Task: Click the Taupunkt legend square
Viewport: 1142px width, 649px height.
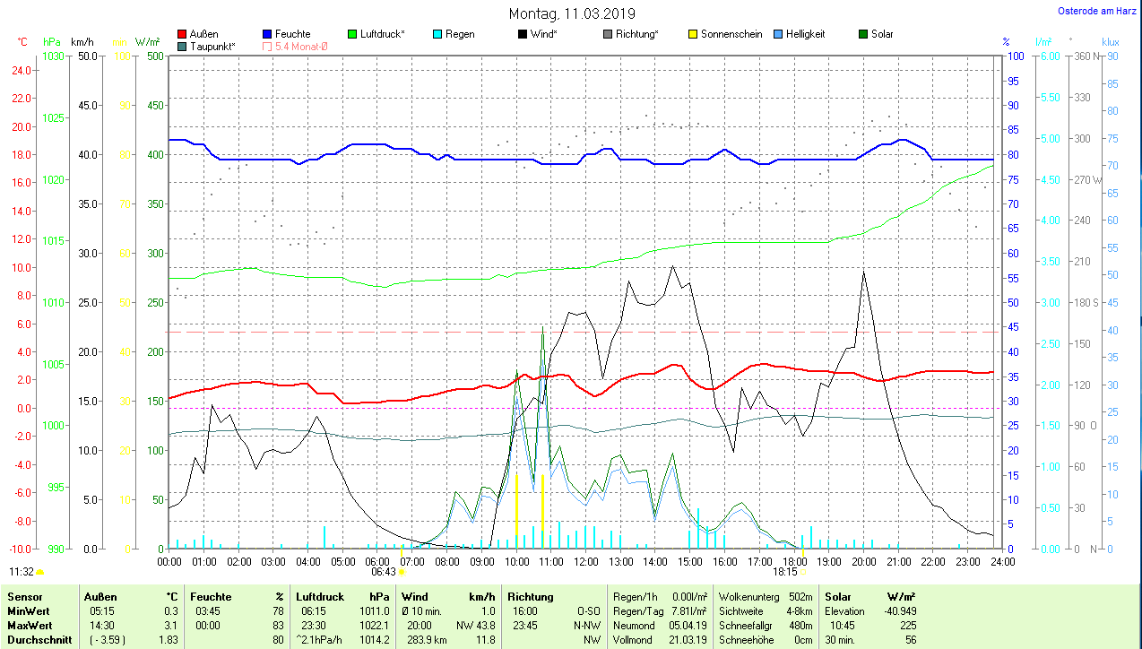Action: pos(183,47)
